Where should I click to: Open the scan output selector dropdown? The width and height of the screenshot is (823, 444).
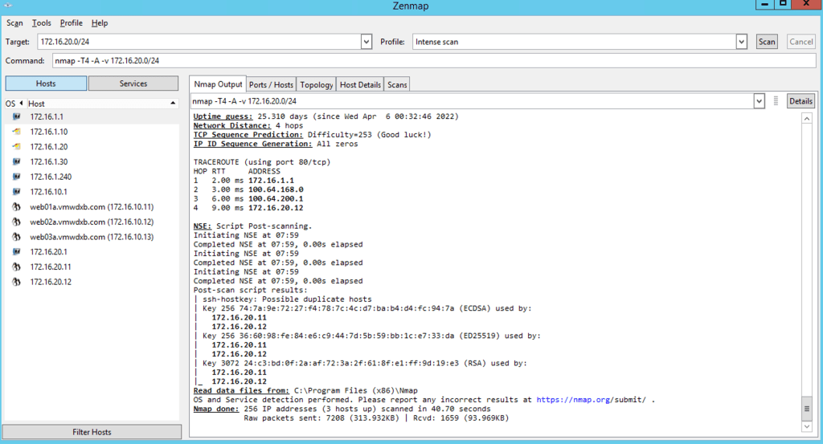[759, 101]
